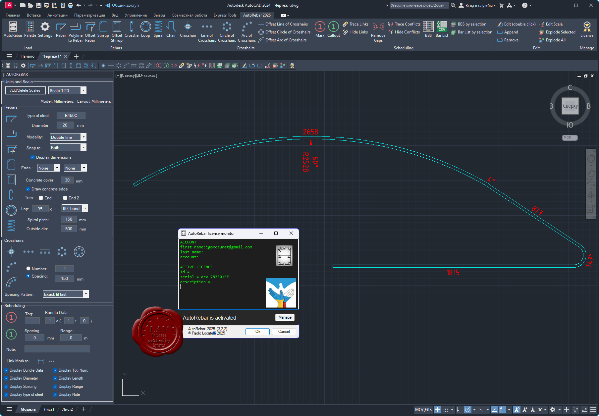Select the Chair rebar tool
This screenshot has height=416, width=599.
171,29
